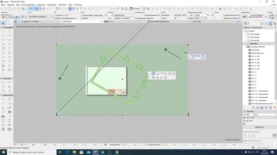Image resolution: width=277 pixels, height=155 pixels.
Task: Toggle the snap guides toolbar button
Action: coord(37,9)
